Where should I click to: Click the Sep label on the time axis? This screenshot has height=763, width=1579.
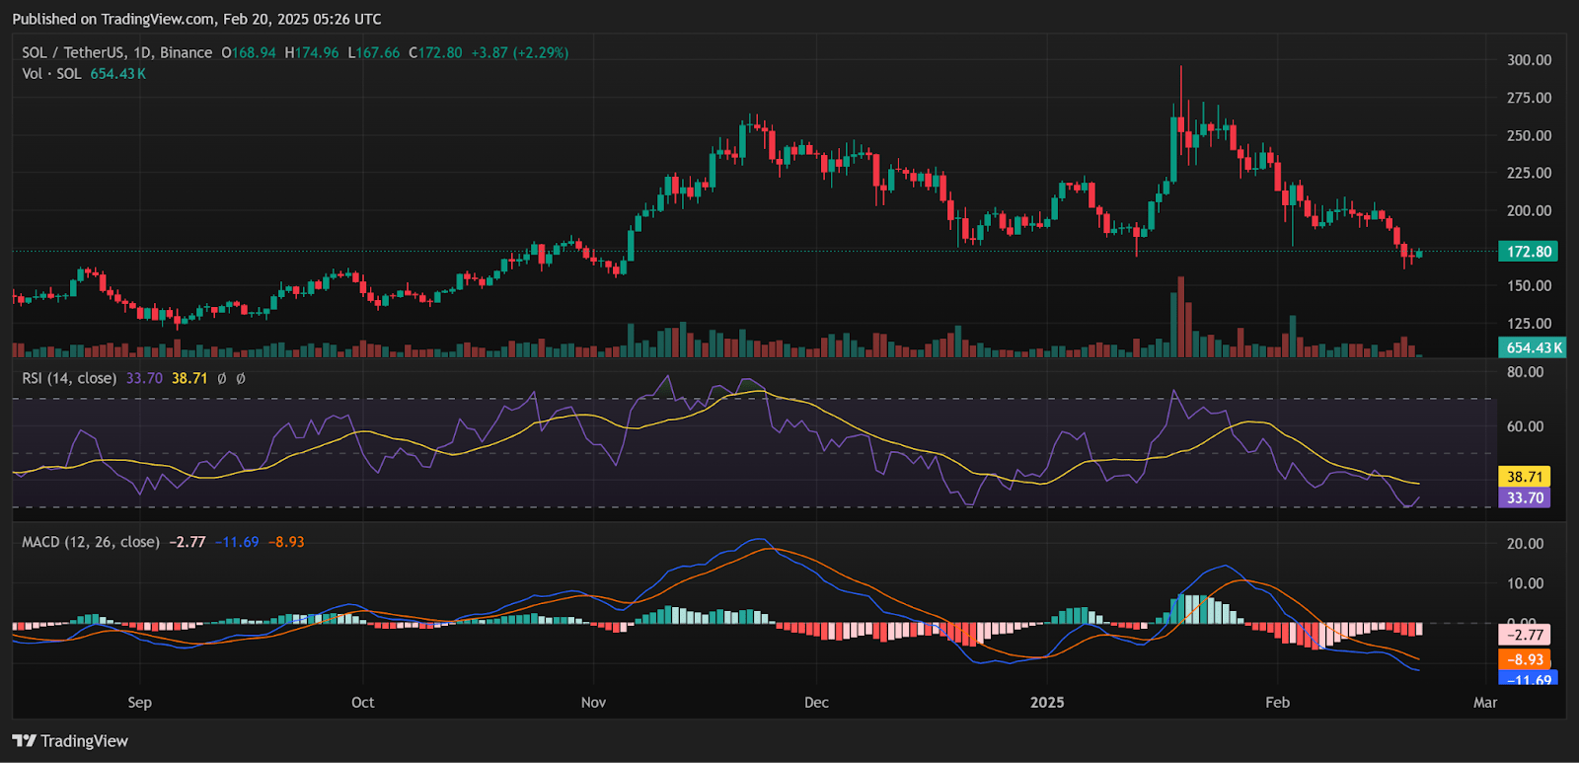pyautogui.click(x=140, y=703)
